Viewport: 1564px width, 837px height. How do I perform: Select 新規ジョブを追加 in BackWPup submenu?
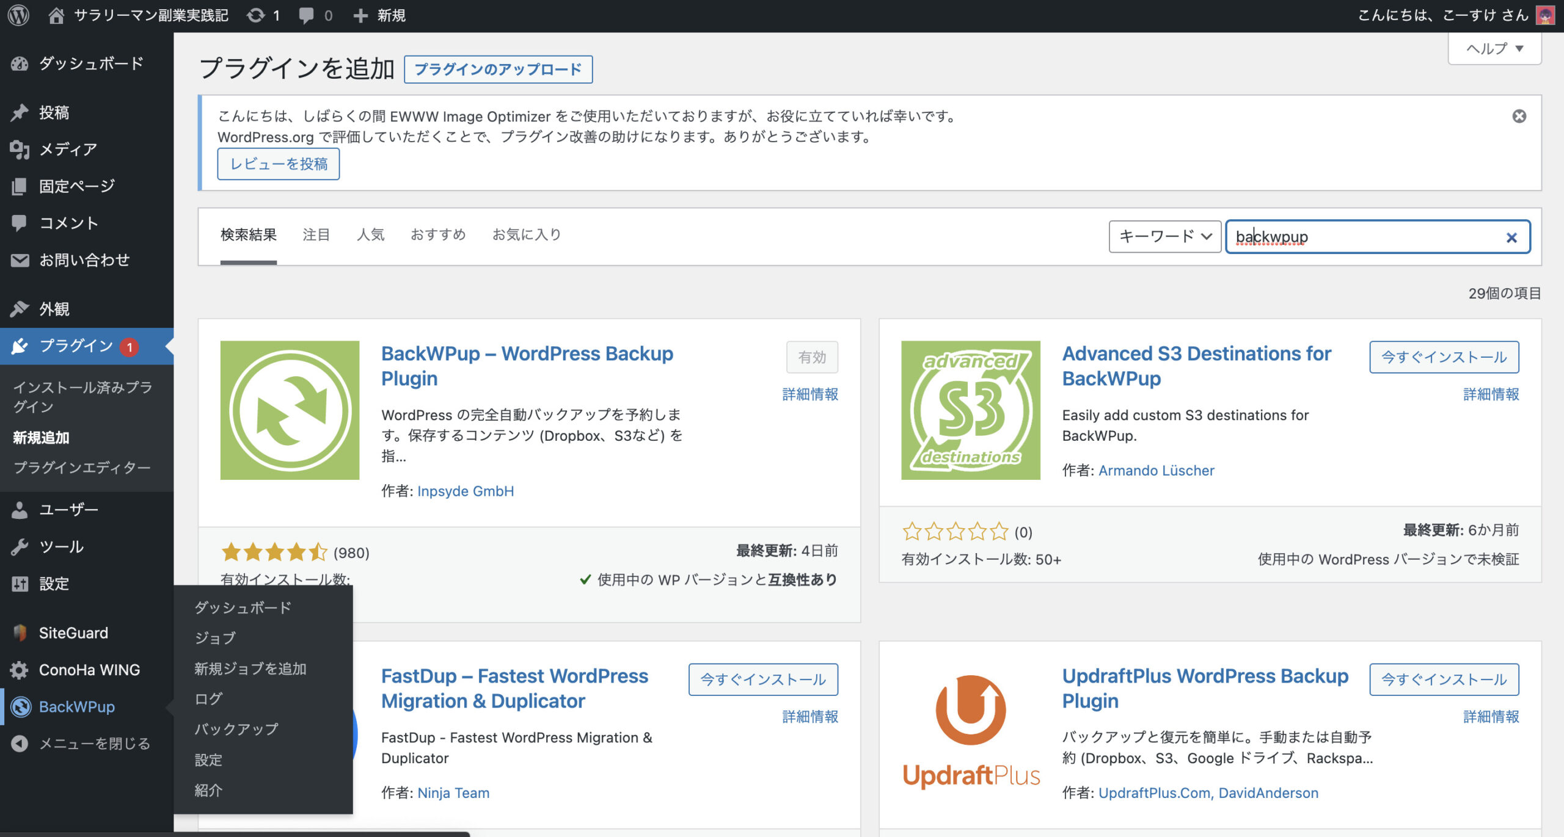[x=250, y=669]
